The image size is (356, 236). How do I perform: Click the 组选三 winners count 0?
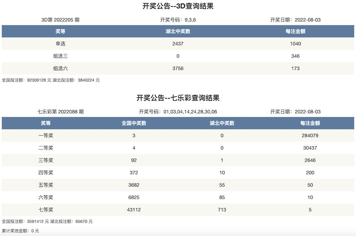pos(178,56)
